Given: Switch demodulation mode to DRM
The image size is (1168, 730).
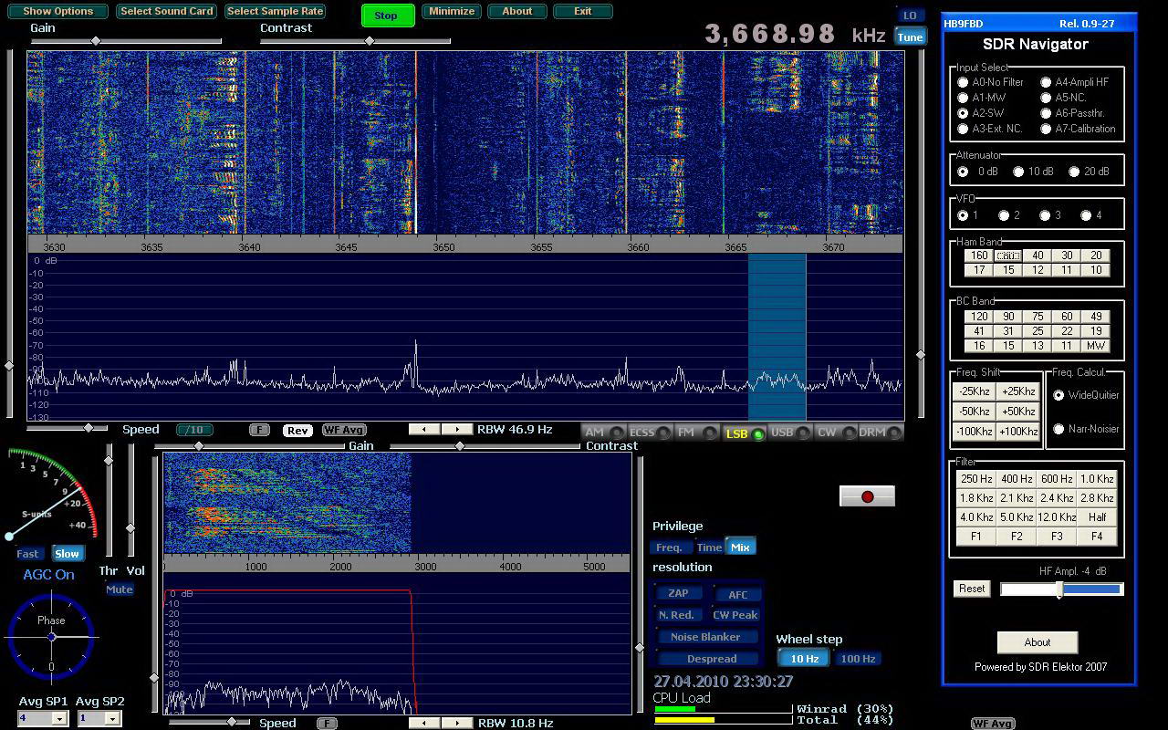Looking at the screenshot, I should [881, 433].
